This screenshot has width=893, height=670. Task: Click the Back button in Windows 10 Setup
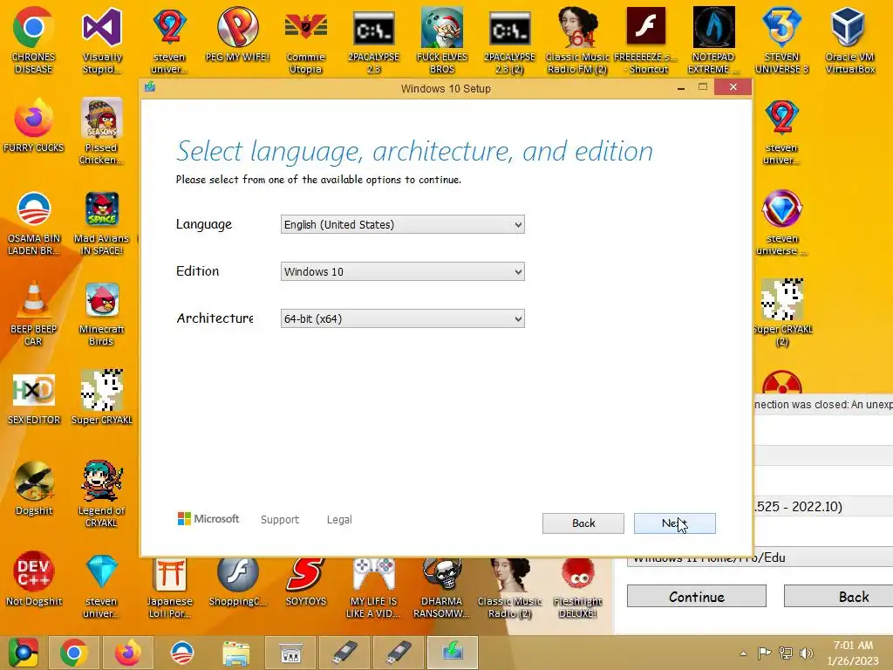(583, 523)
